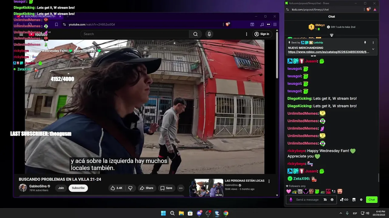Start YouTube voice search with microphone
The width and height of the screenshot is (389, 218).
click(209, 34)
